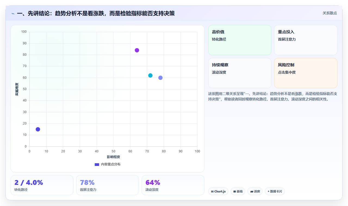
Task: Click the description paragraph below the cards
Action: [x=273, y=96]
